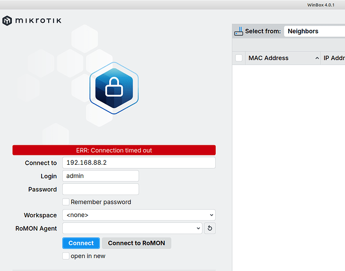This screenshot has height=271, width=345.
Task: Click the router icon beside Select from
Action: [x=238, y=31]
